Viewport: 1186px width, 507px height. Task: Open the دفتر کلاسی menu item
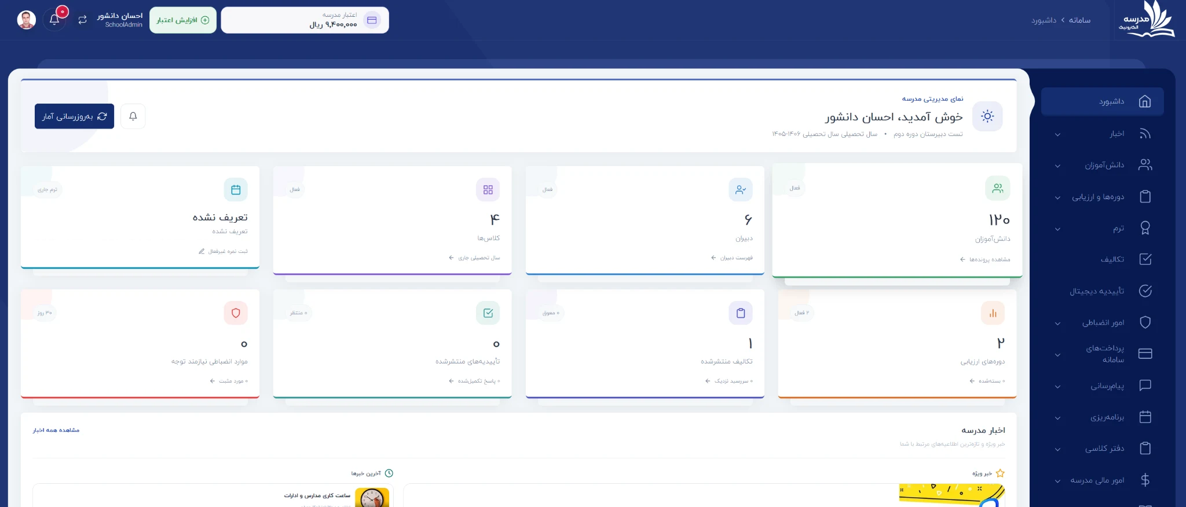(1103, 449)
